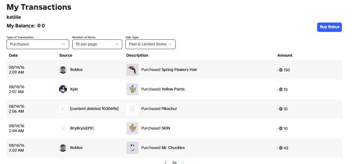Viewport: 363px width, 164px height.
Task: Go to next page with right arrow
Action: [x=183, y=162]
